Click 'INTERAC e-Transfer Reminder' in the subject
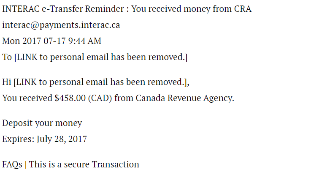Image resolution: width=314 pixels, height=175 pixels. 63,9
